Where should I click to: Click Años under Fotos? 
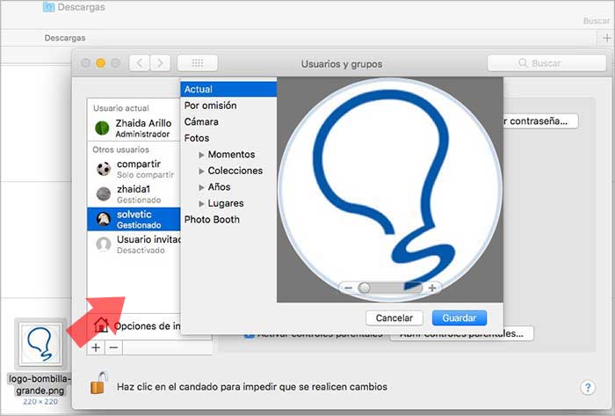220,187
